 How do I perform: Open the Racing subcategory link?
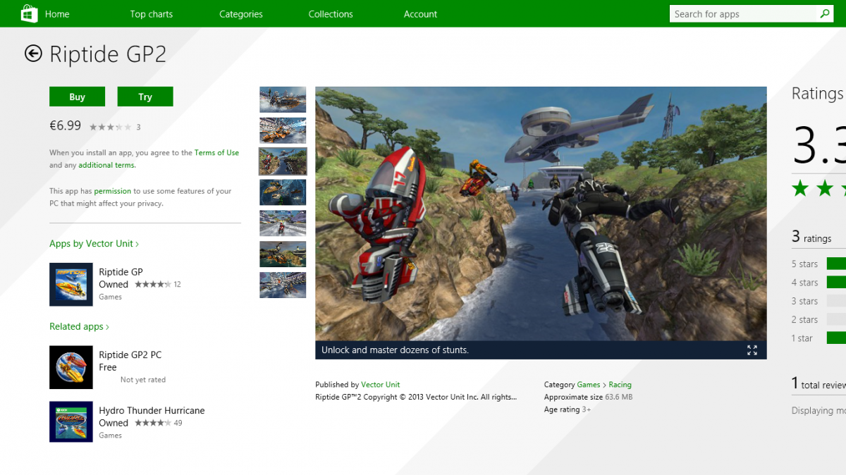coord(620,385)
